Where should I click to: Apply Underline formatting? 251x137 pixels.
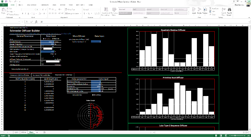pos(28,14)
